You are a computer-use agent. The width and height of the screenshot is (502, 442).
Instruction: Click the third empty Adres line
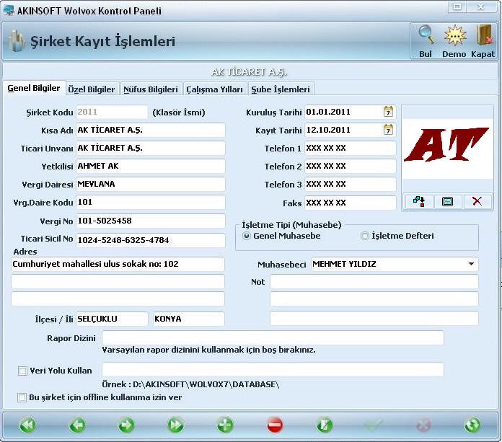(x=118, y=299)
